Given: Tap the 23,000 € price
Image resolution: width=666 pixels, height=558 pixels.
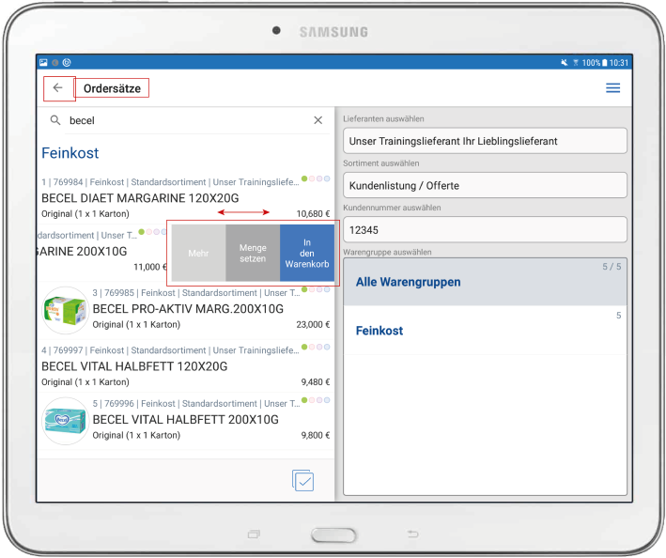Looking at the screenshot, I should click(x=313, y=324).
